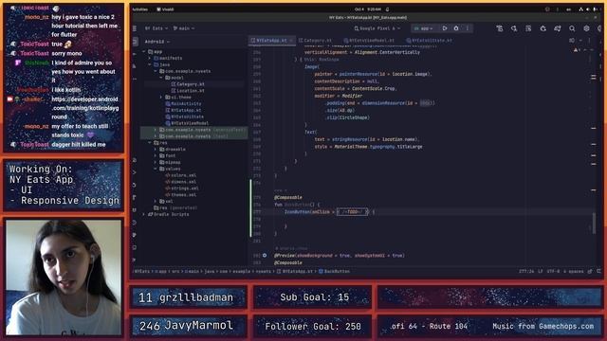Open the system tray network icon
The image size is (607, 341).
[x=580, y=9]
